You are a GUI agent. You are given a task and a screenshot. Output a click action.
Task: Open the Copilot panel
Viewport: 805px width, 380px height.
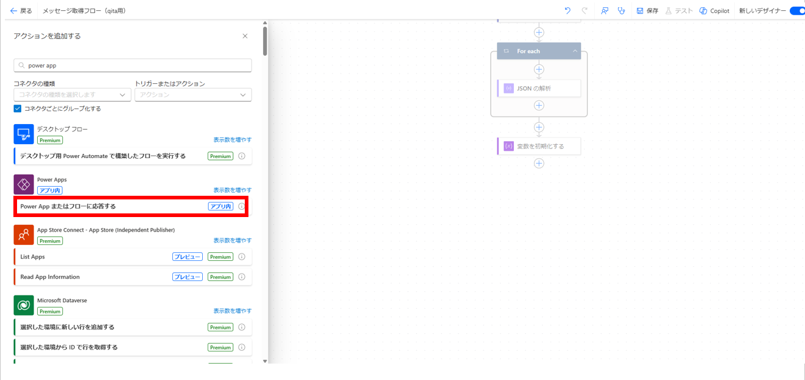(x=714, y=10)
